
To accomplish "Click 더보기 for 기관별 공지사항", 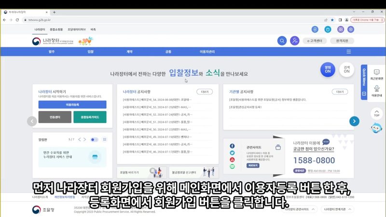I will [340, 92].
